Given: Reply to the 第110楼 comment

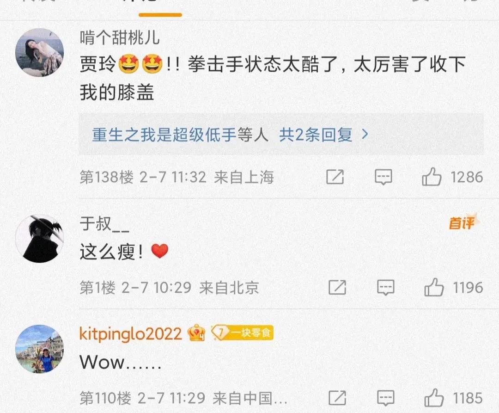Looking at the screenshot, I should pos(386,398).
